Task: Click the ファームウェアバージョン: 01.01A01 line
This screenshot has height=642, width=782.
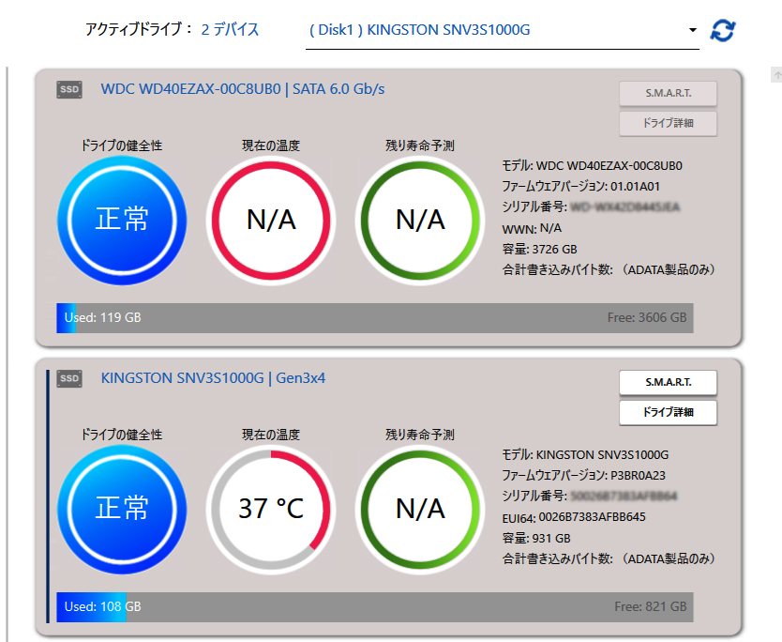Action: 580,187
